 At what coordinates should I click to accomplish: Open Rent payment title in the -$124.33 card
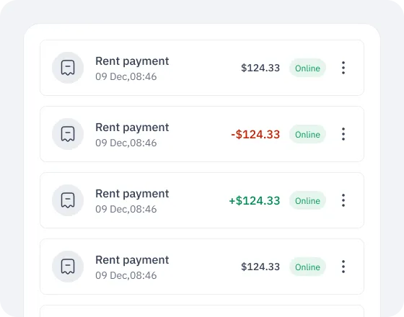coord(132,128)
